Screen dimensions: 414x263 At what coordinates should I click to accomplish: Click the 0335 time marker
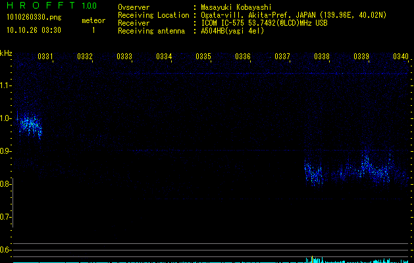[203, 57]
